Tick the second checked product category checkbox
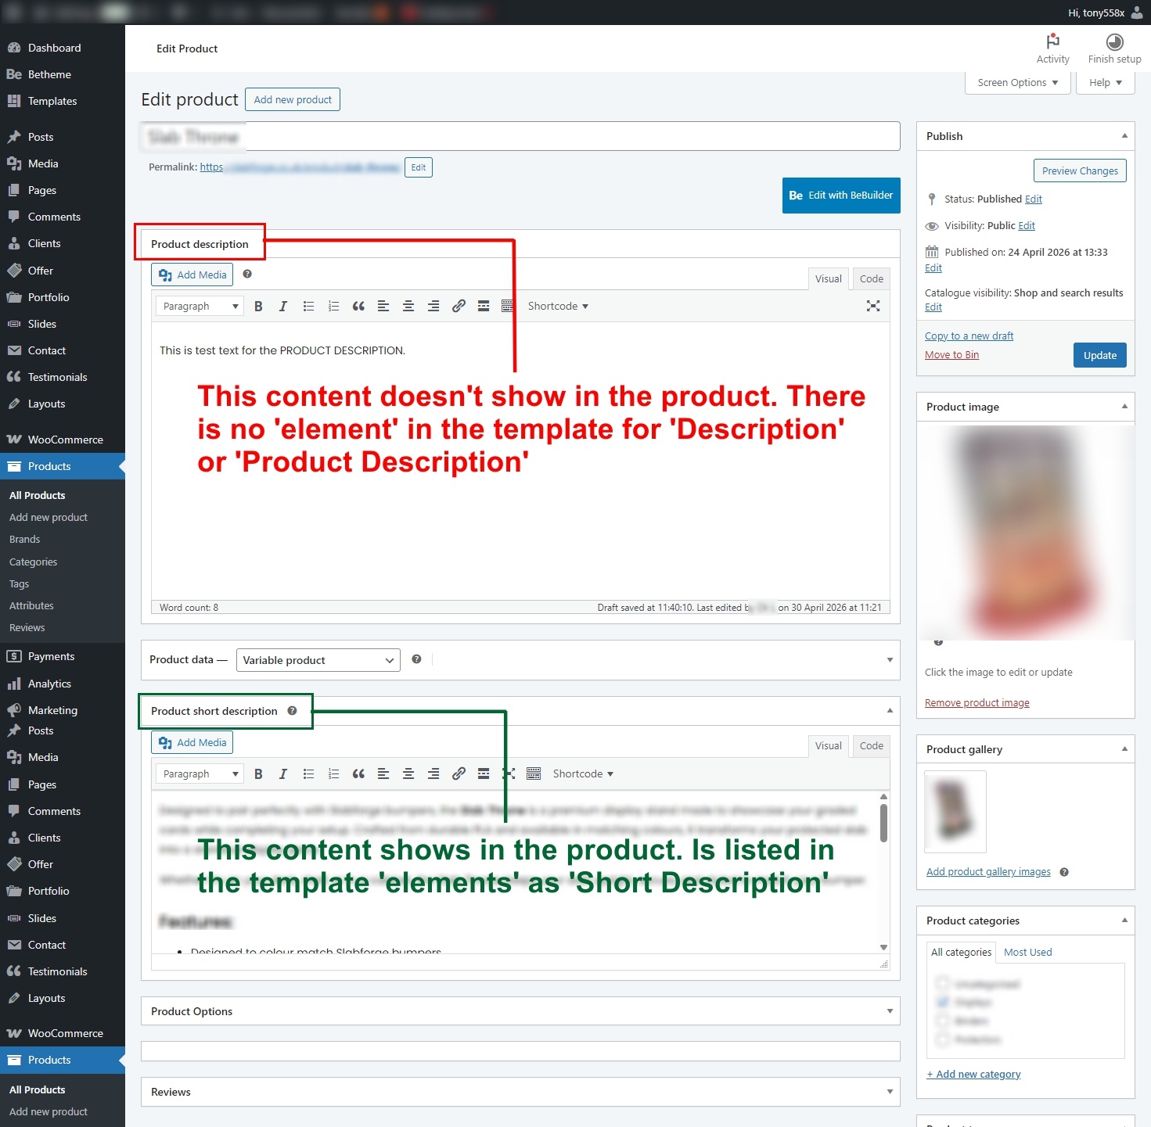Screen dimensions: 1151x1127 [943, 1003]
